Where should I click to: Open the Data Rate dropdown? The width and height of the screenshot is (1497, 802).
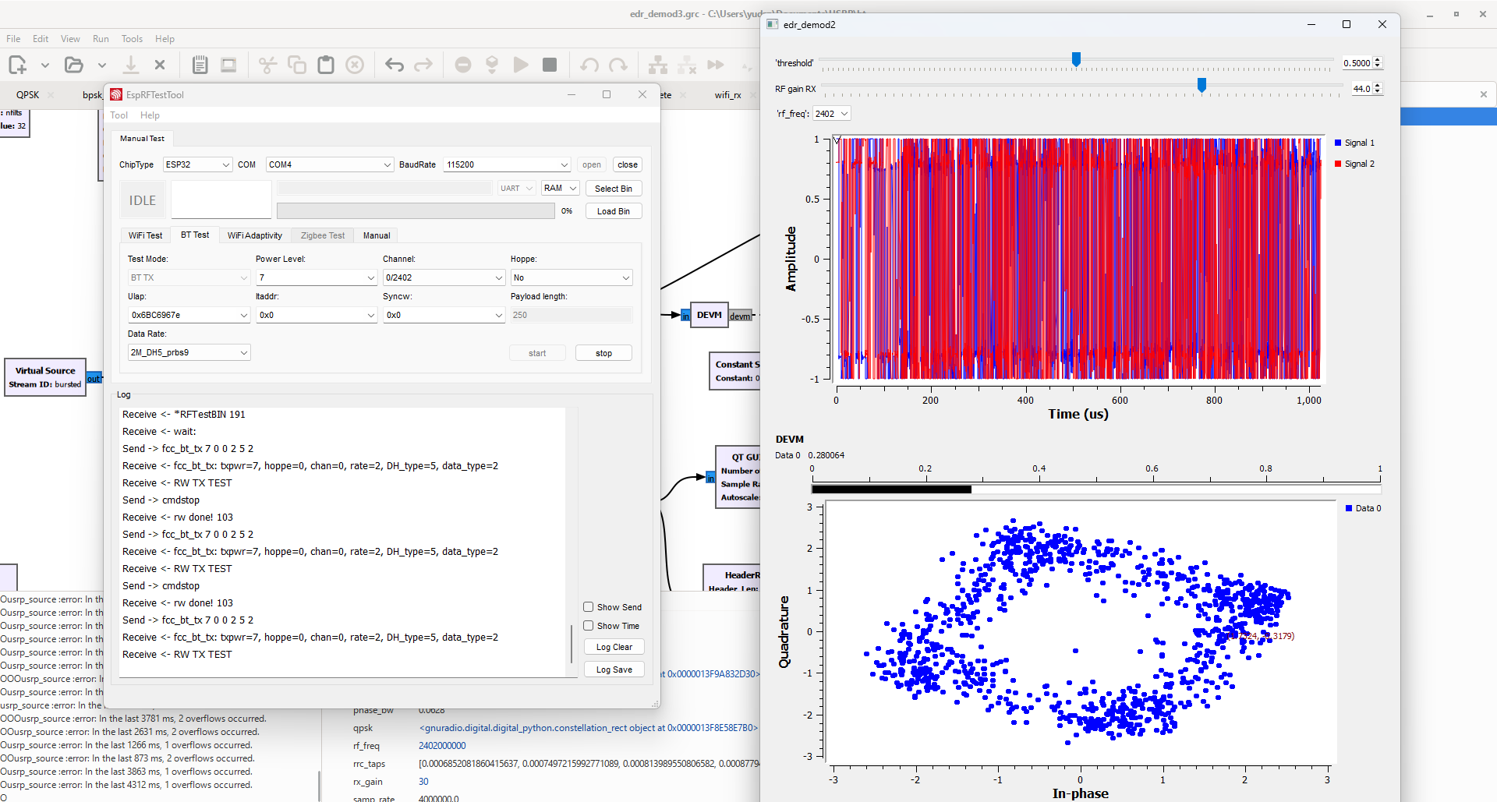189,352
